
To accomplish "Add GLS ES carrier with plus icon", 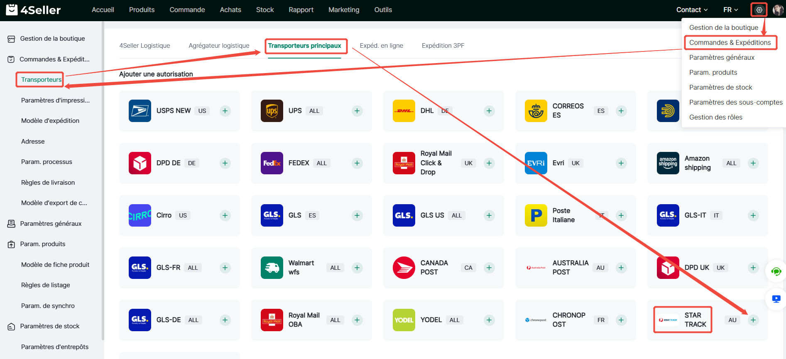I will click(x=357, y=215).
